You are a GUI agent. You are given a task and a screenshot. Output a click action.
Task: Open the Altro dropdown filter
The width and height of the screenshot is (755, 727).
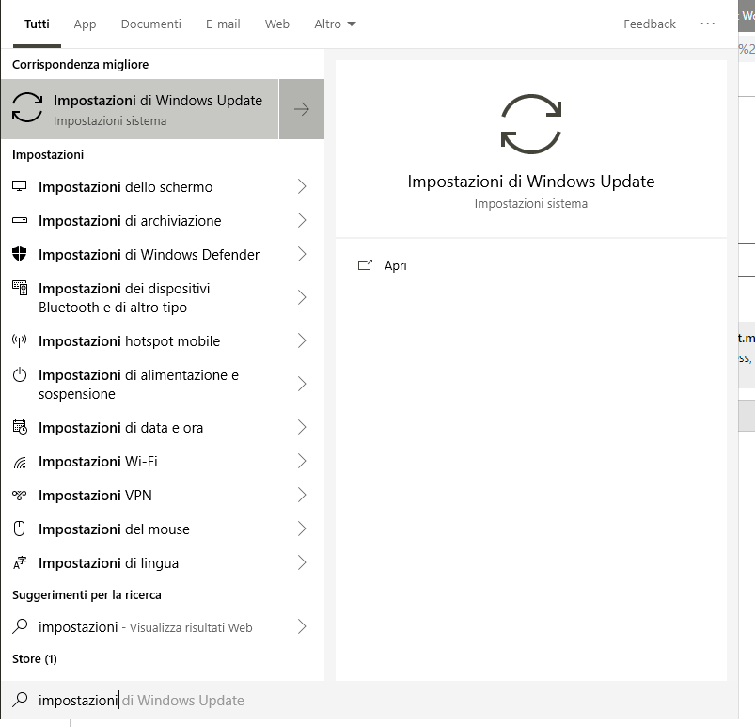335,24
